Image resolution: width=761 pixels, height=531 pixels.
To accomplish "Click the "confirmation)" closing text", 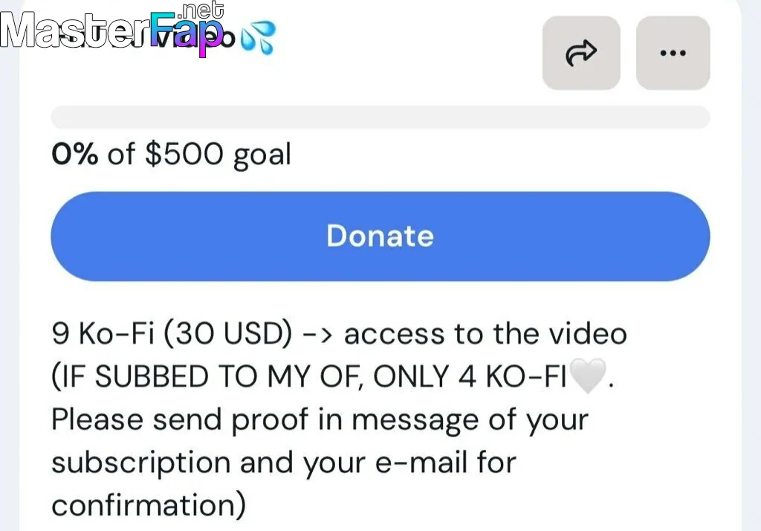I will 149,506.
